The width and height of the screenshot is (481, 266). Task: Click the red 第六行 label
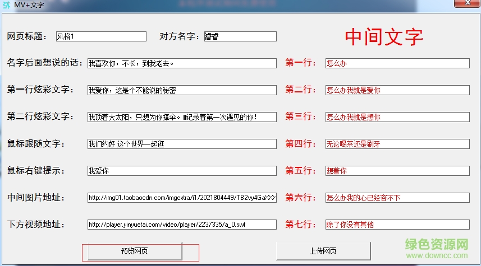pyautogui.click(x=300, y=198)
